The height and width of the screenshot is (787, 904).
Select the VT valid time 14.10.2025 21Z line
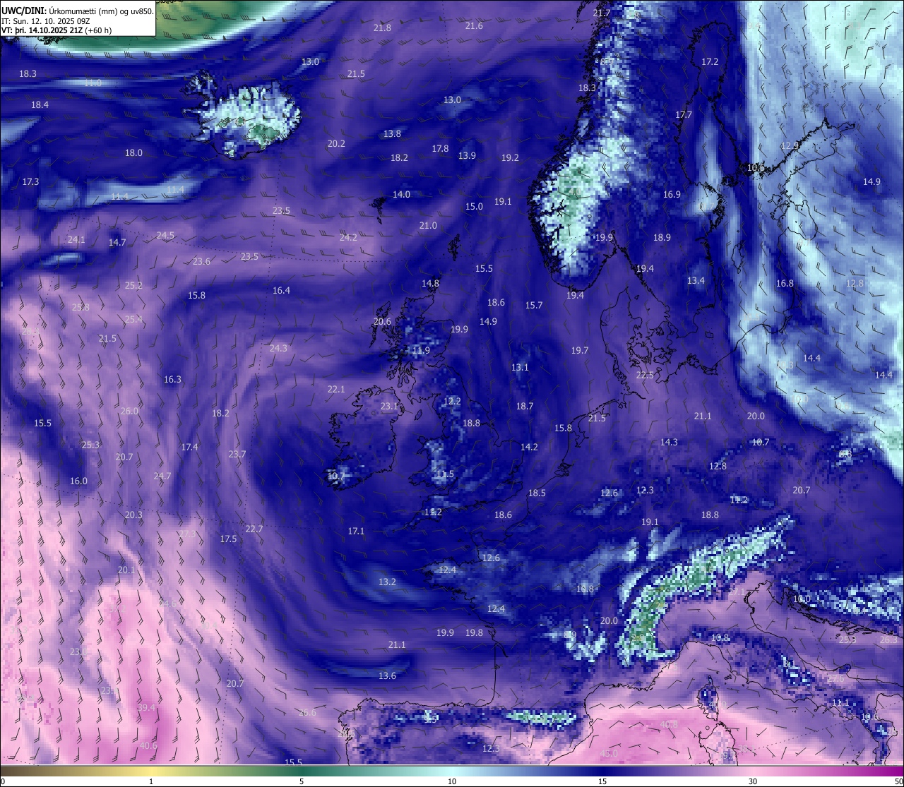click(56, 30)
